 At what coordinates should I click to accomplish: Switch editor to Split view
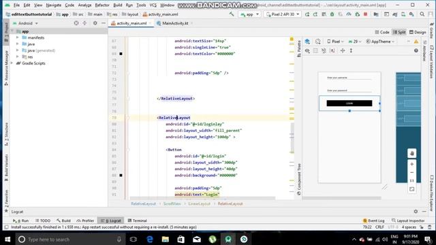coord(399,32)
